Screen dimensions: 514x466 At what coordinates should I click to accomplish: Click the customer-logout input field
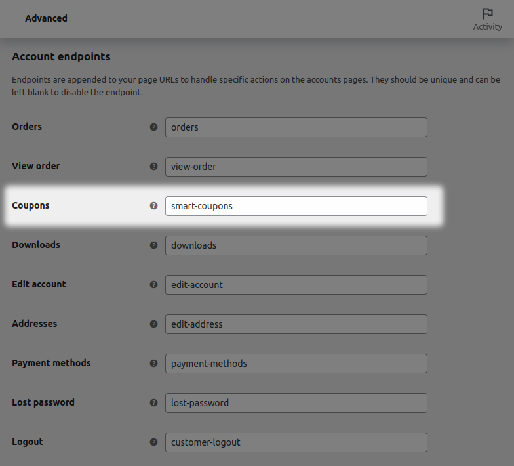pos(296,442)
